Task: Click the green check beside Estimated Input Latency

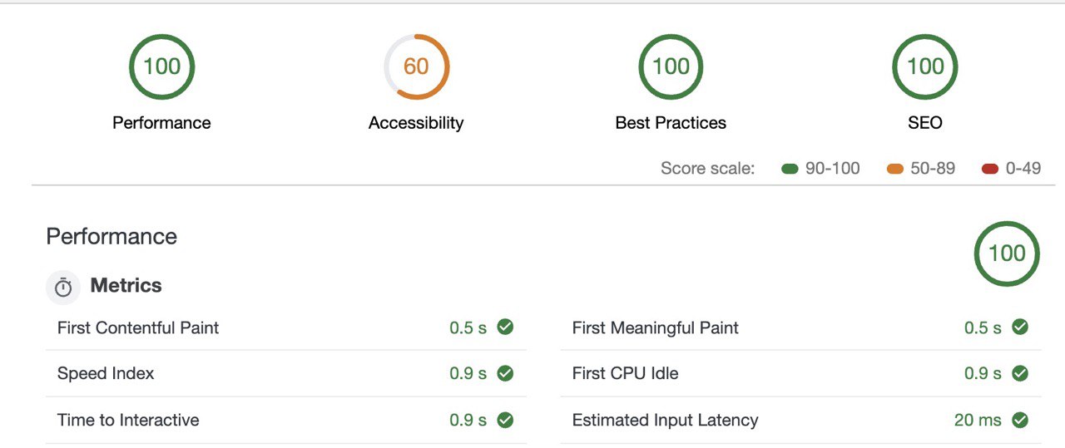Action: click(x=1020, y=420)
